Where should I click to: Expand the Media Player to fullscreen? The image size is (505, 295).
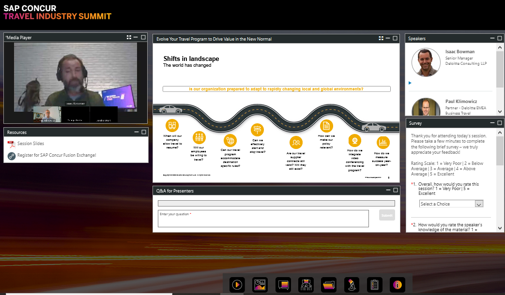tap(129, 37)
